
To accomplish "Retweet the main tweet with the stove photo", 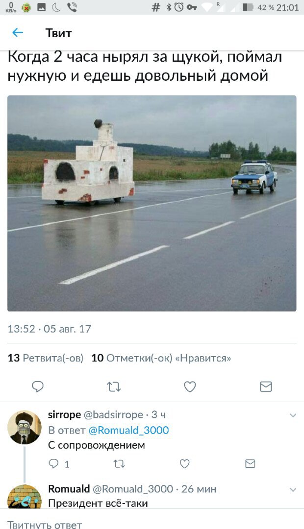I will 114,386.
